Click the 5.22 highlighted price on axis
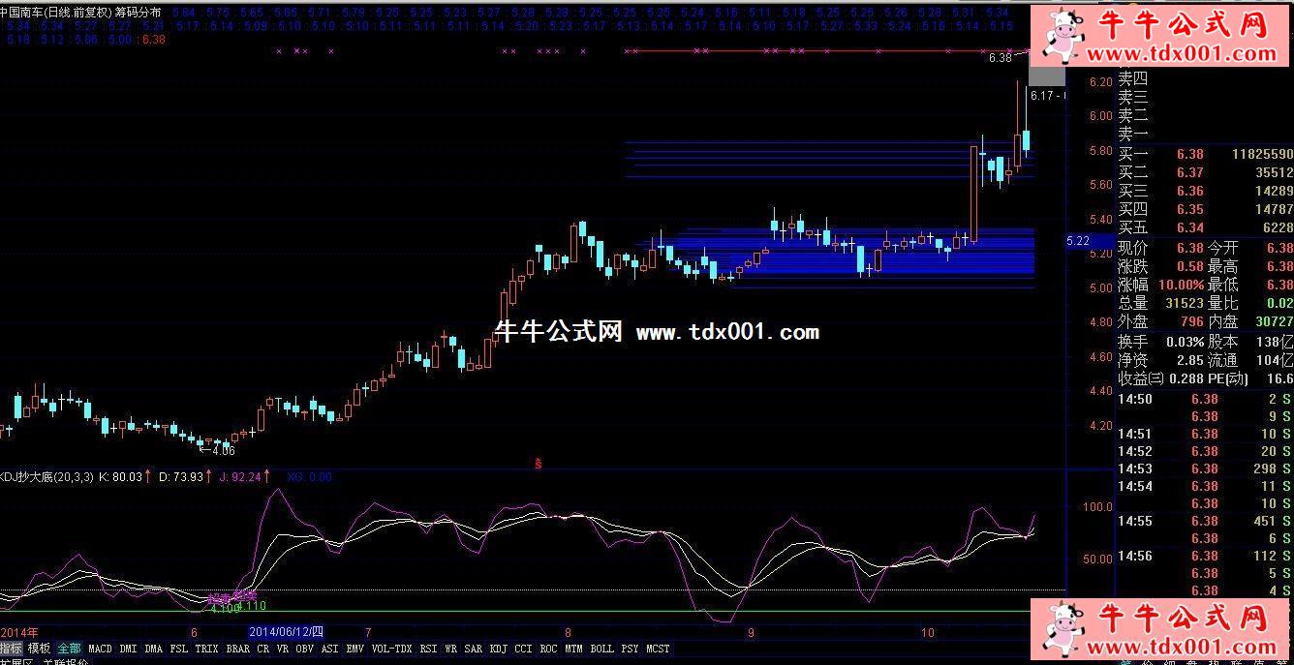1294x665 pixels. tap(1077, 240)
